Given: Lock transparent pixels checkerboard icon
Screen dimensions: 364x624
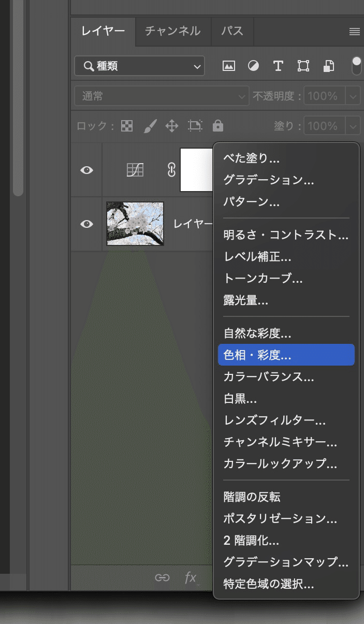Looking at the screenshot, I should point(126,126).
